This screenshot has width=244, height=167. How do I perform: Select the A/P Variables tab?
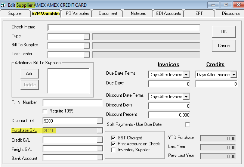(46, 14)
